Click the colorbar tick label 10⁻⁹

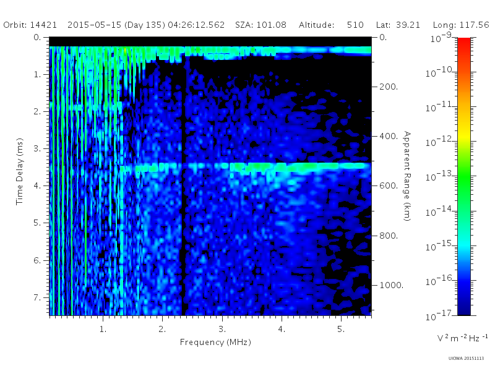click(x=441, y=38)
